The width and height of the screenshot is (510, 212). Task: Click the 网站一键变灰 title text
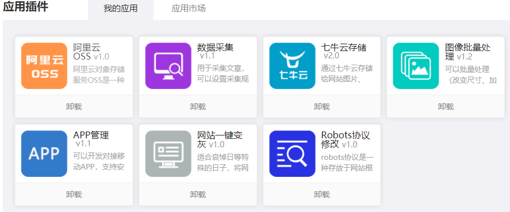pos(220,140)
